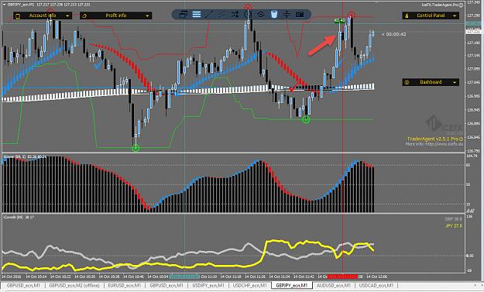Screen dimensions: 484x292
Task: Click the 14 Oct 12:06 time axis label
Action: pos(376,277)
